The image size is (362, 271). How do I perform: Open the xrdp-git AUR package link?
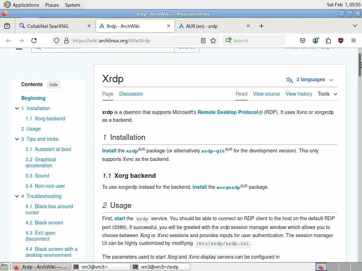(213, 151)
